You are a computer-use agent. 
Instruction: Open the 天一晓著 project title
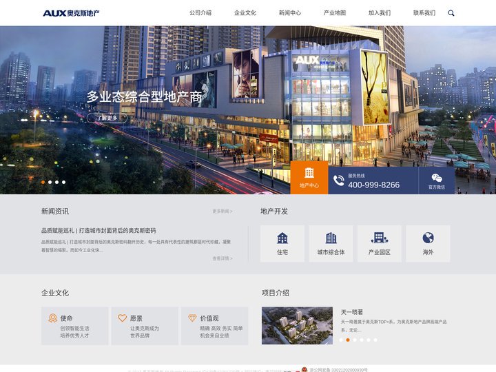(x=352, y=312)
